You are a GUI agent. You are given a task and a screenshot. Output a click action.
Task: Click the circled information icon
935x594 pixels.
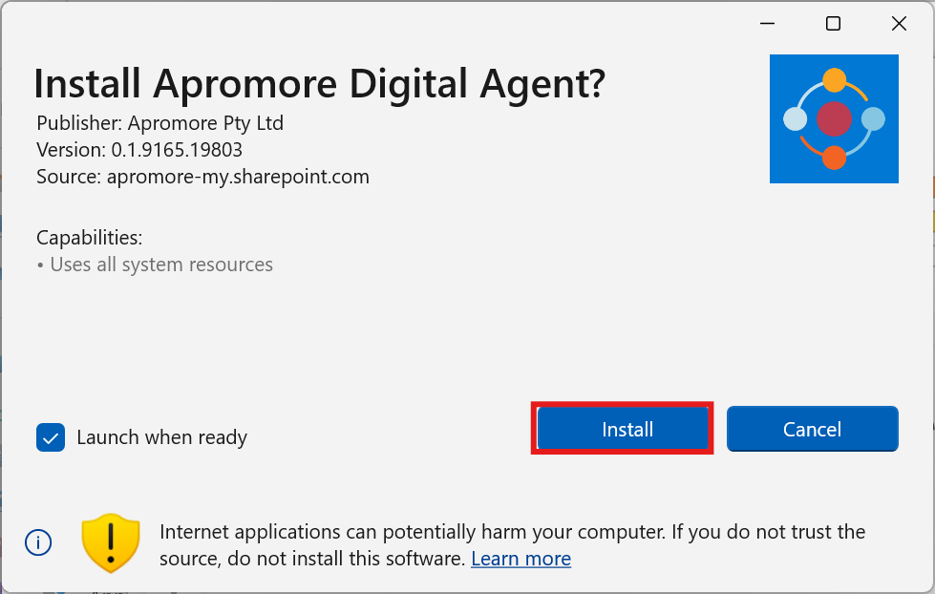click(x=38, y=543)
